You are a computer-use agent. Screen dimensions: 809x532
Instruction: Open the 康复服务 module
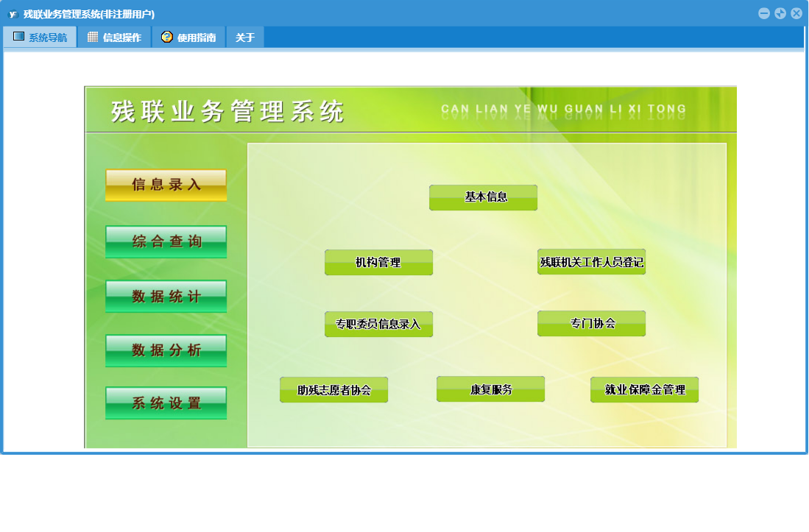pos(491,389)
